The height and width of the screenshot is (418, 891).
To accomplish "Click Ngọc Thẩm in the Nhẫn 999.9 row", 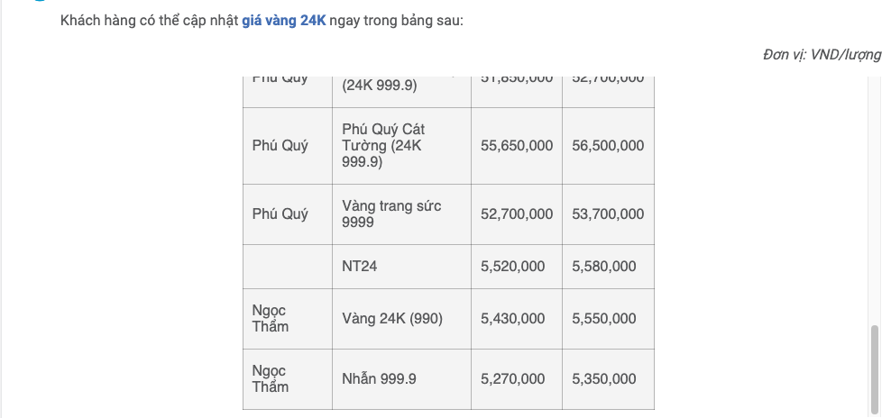I will (x=271, y=379).
